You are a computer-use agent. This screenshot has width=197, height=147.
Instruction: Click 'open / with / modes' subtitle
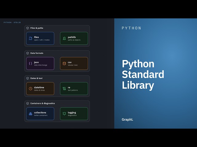point(42,40)
